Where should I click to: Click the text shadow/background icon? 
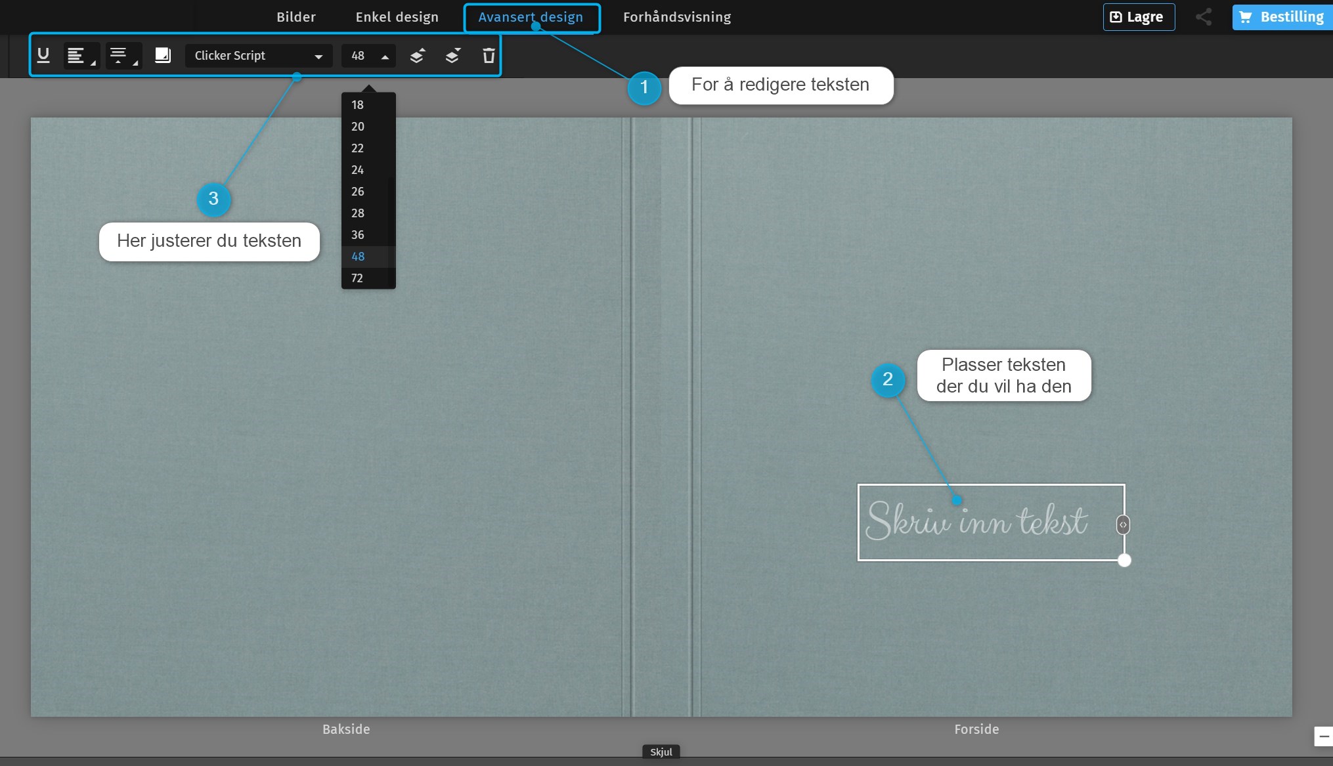(x=162, y=56)
